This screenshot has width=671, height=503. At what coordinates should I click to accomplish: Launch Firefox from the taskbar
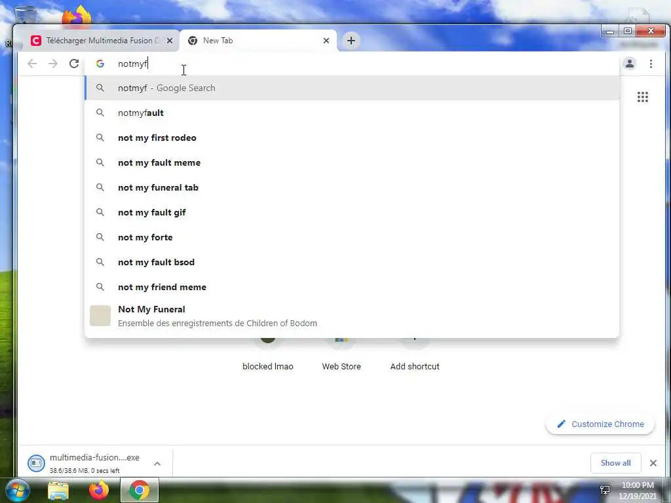(99, 490)
